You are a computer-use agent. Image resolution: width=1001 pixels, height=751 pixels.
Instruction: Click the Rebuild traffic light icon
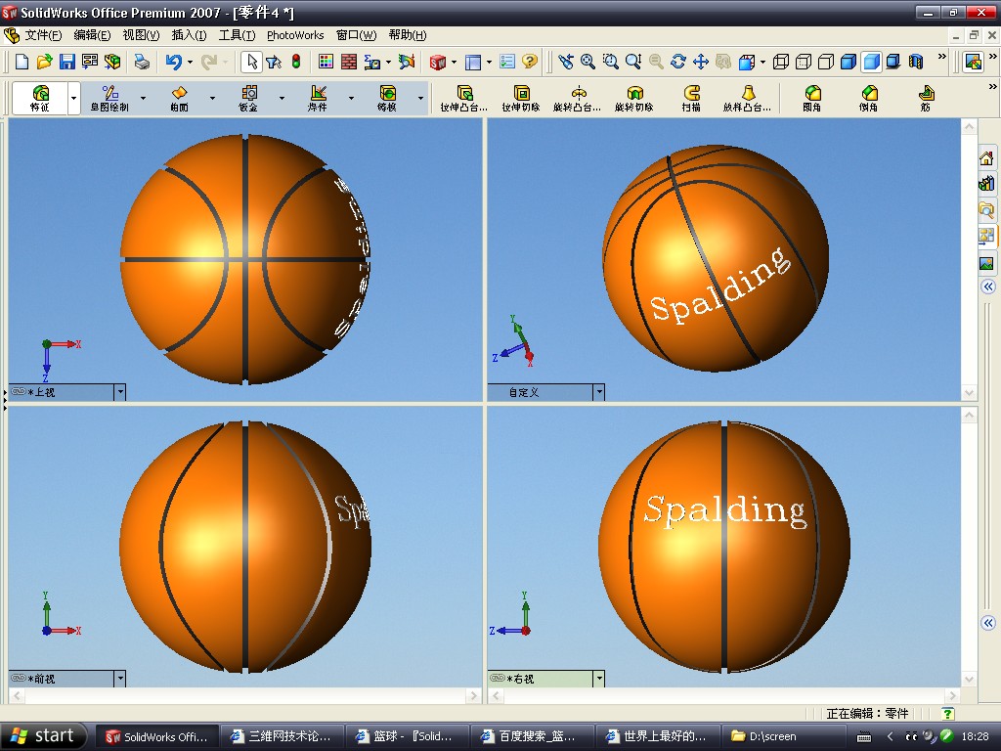[x=296, y=62]
